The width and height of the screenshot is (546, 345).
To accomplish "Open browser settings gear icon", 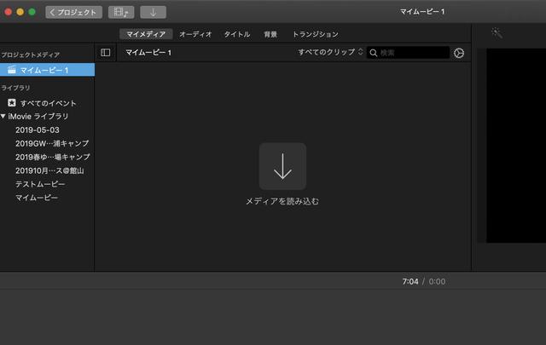I will point(459,53).
